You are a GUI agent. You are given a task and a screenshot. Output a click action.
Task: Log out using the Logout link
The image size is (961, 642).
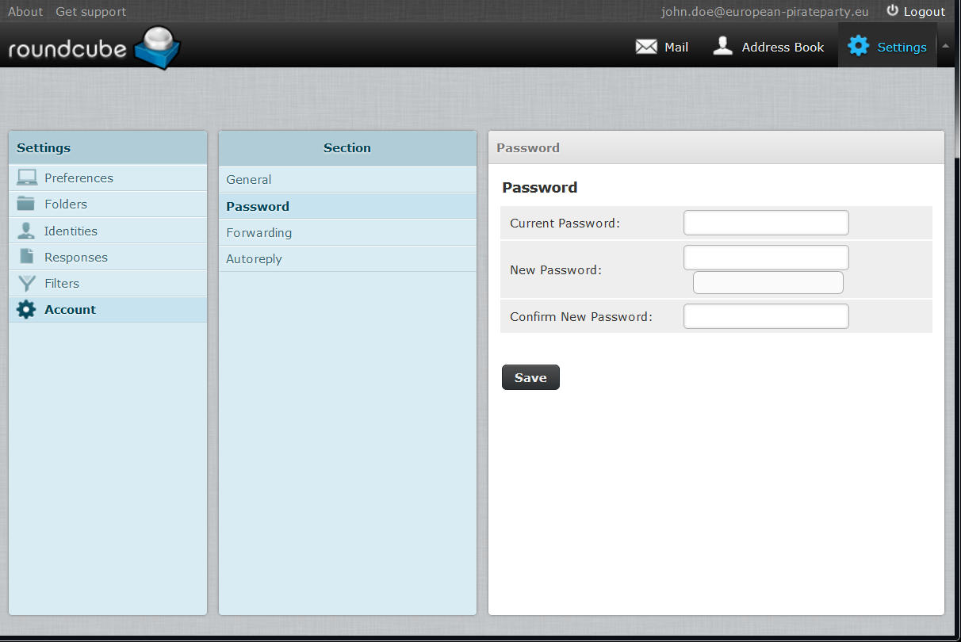coord(916,12)
